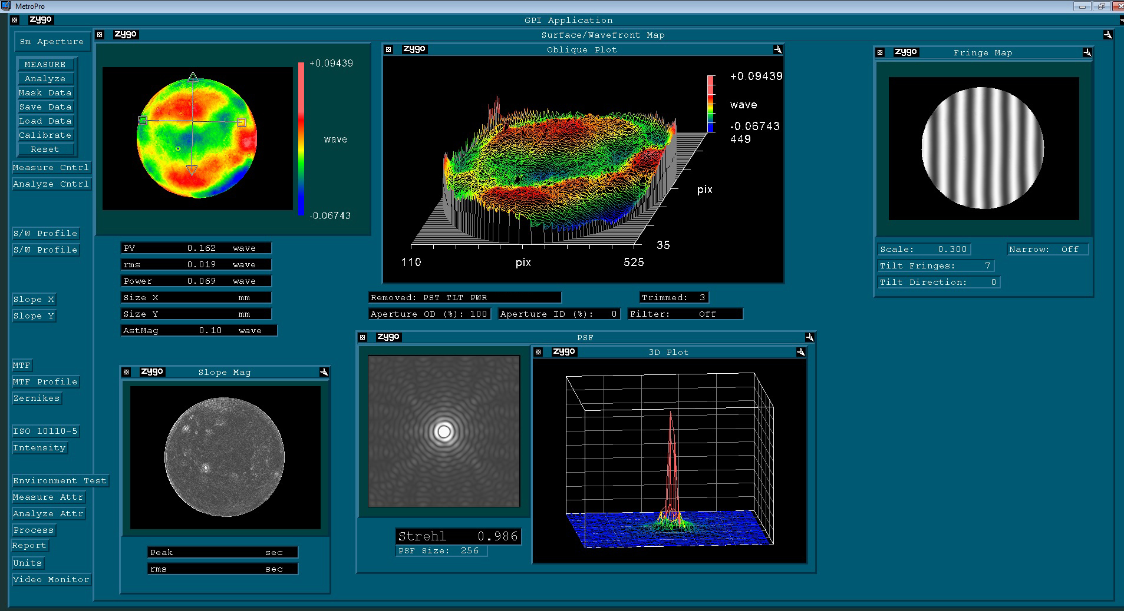Click the MEASURE button
Viewport: 1124px width, 611px height.
tap(45, 64)
